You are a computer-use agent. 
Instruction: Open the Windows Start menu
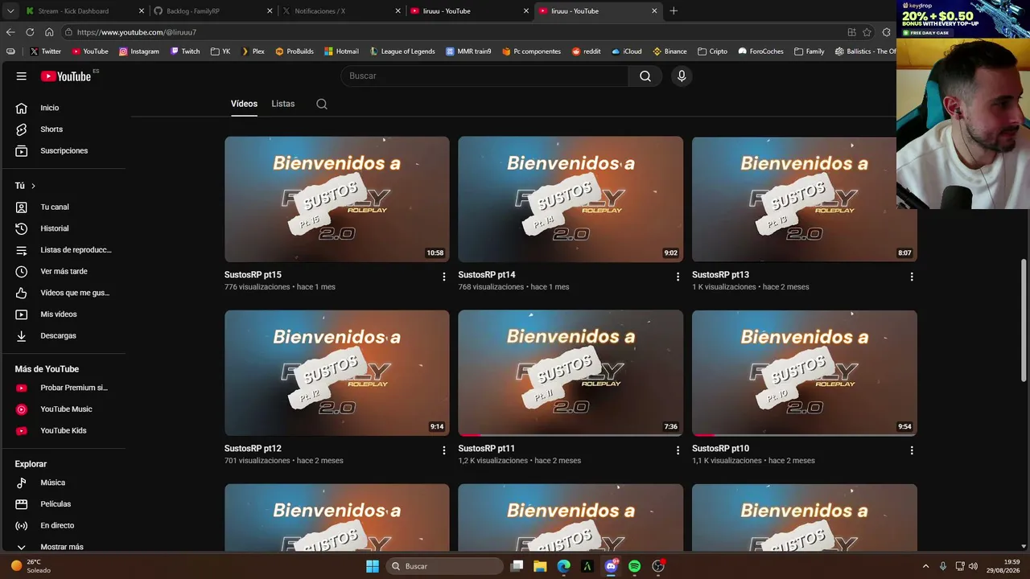(x=373, y=566)
